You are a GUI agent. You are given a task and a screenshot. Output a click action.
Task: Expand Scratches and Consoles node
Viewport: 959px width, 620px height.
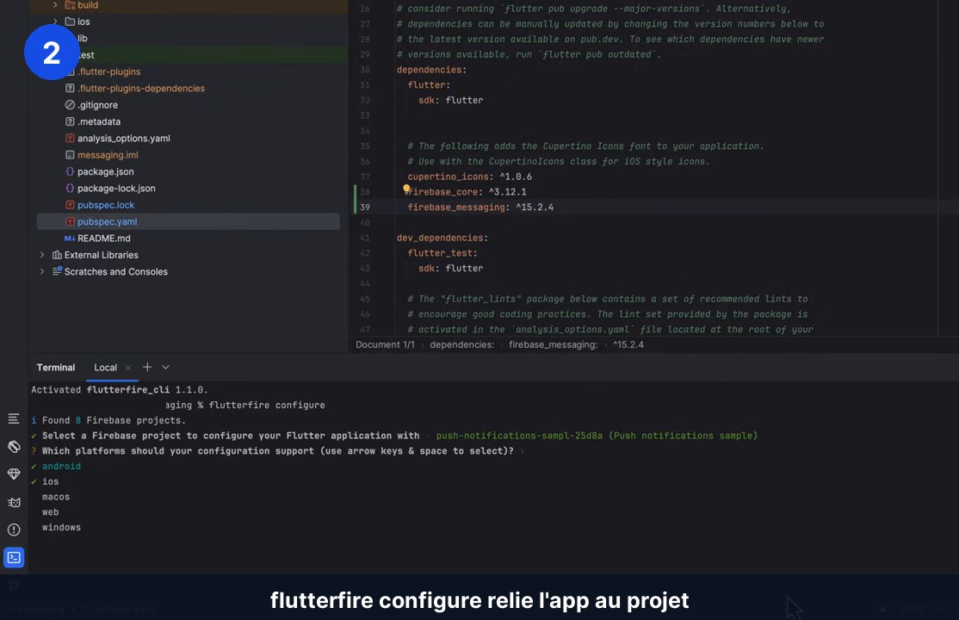pyautogui.click(x=42, y=271)
